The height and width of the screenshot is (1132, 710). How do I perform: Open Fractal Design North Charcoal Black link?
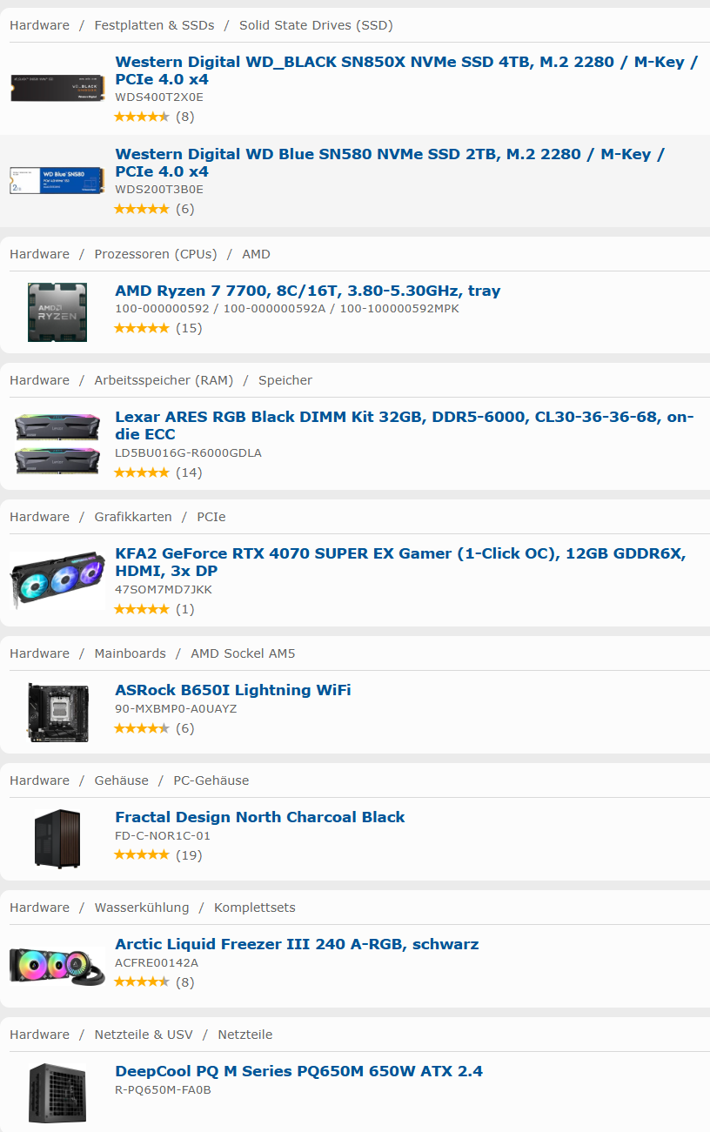(260, 817)
